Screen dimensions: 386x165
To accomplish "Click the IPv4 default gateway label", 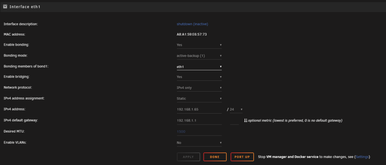I will point(21,121).
